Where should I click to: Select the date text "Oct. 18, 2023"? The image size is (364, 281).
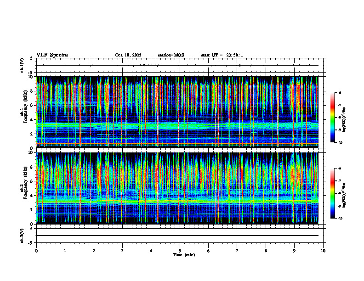128,55
